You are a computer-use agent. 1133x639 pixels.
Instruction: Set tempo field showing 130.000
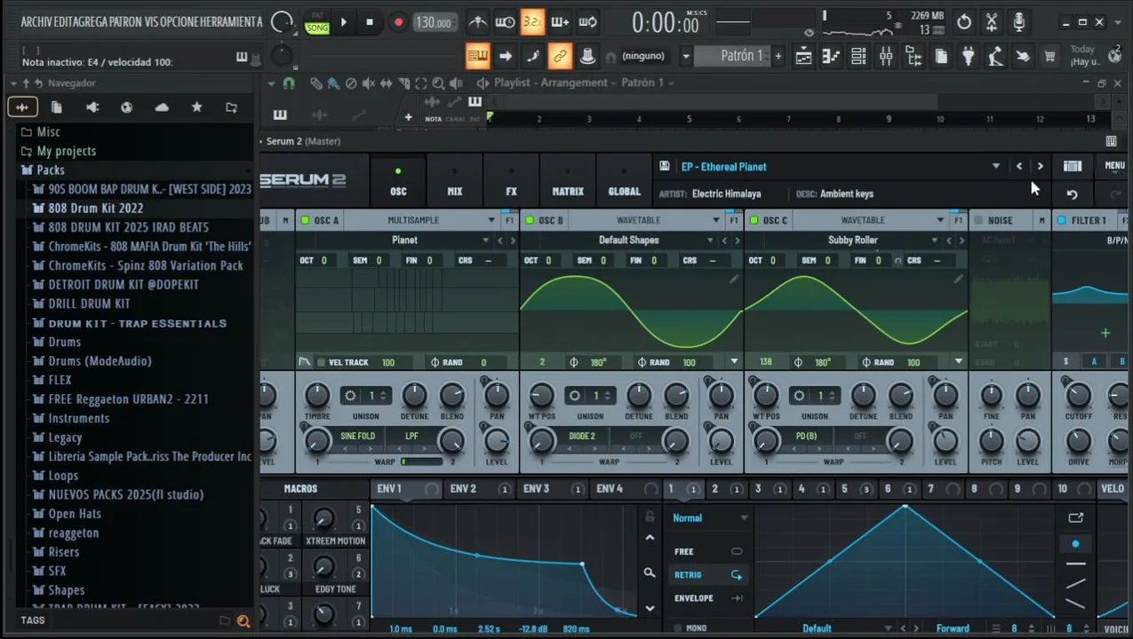point(434,23)
